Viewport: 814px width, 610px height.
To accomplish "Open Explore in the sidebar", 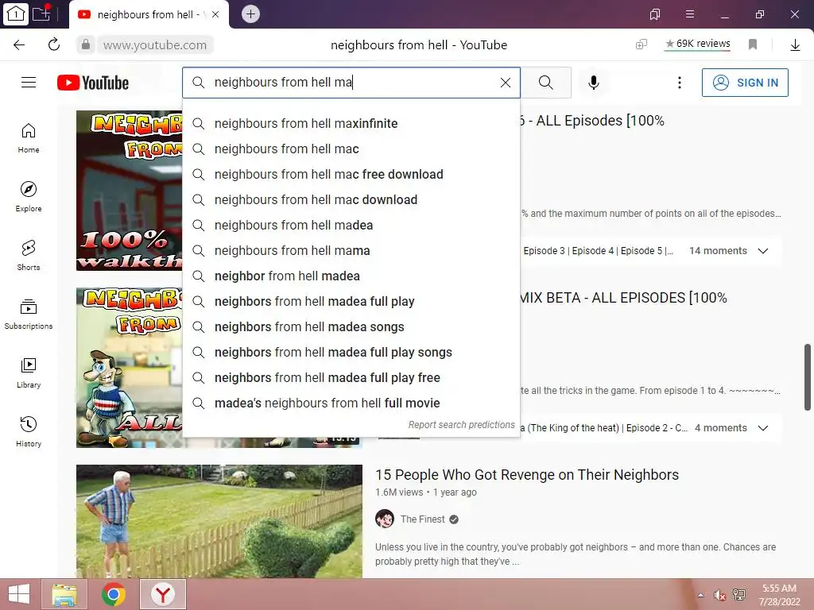I will [x=29, y=197].
